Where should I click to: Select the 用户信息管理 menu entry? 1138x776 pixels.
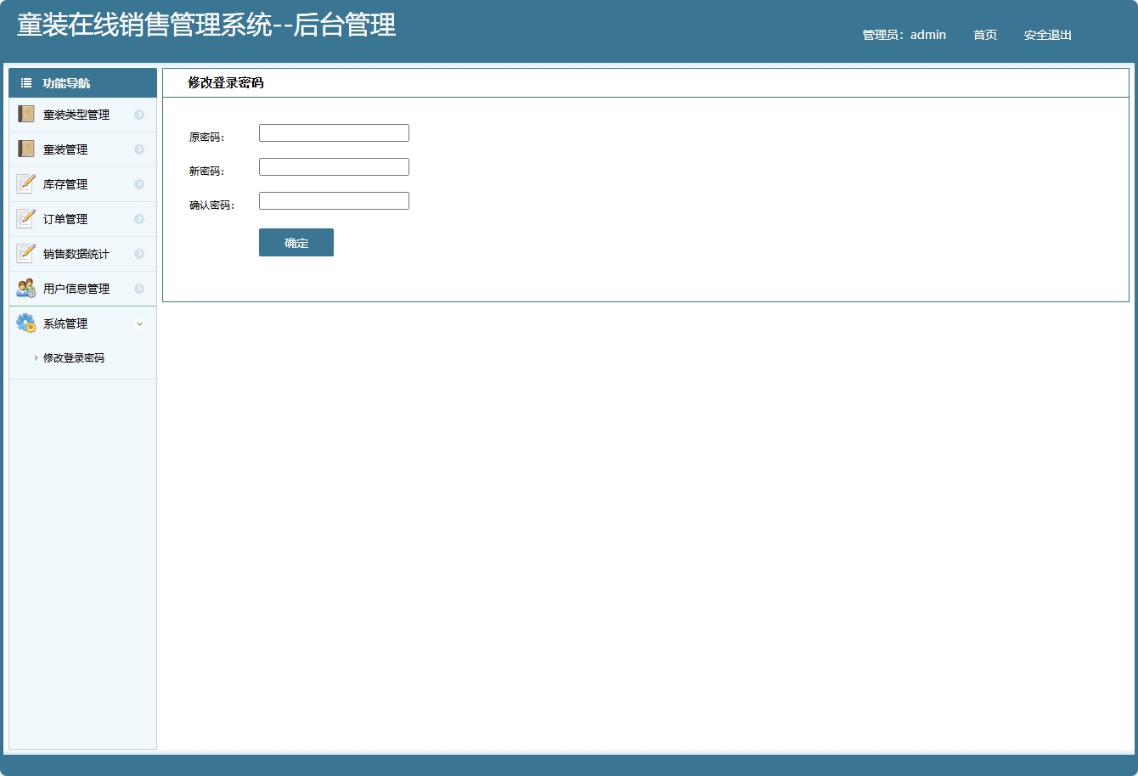point(75,288)
